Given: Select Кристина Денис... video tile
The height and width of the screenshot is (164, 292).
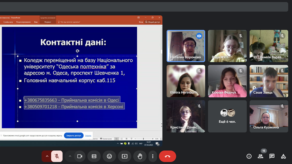Looking at the screenshot, I should pyautogui.click(x=186, y=116).
